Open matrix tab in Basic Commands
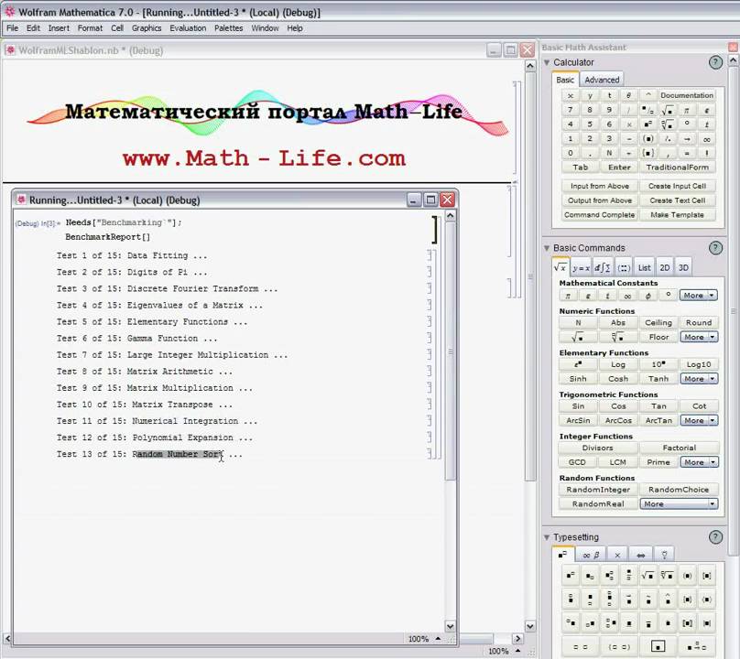 (624, 268)
